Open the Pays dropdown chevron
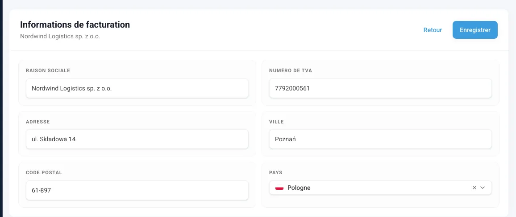This screenshot has height=217, width=516. click(483, 188)
